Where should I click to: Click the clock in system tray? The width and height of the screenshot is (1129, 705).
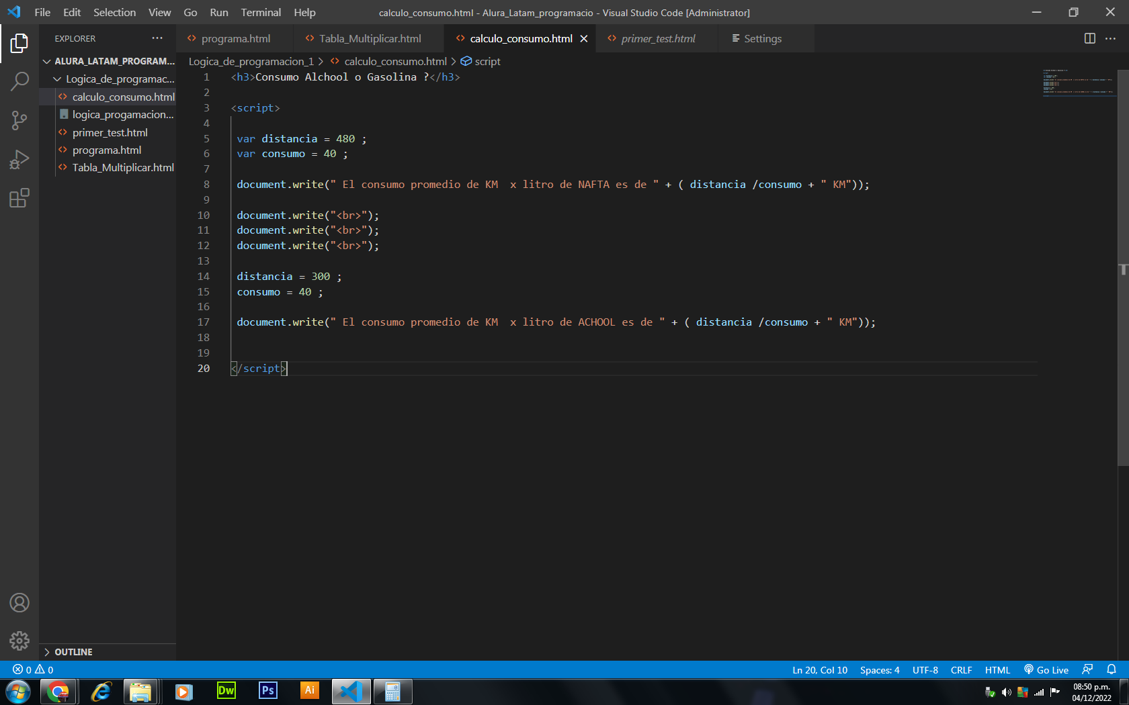pos(1091,692)
